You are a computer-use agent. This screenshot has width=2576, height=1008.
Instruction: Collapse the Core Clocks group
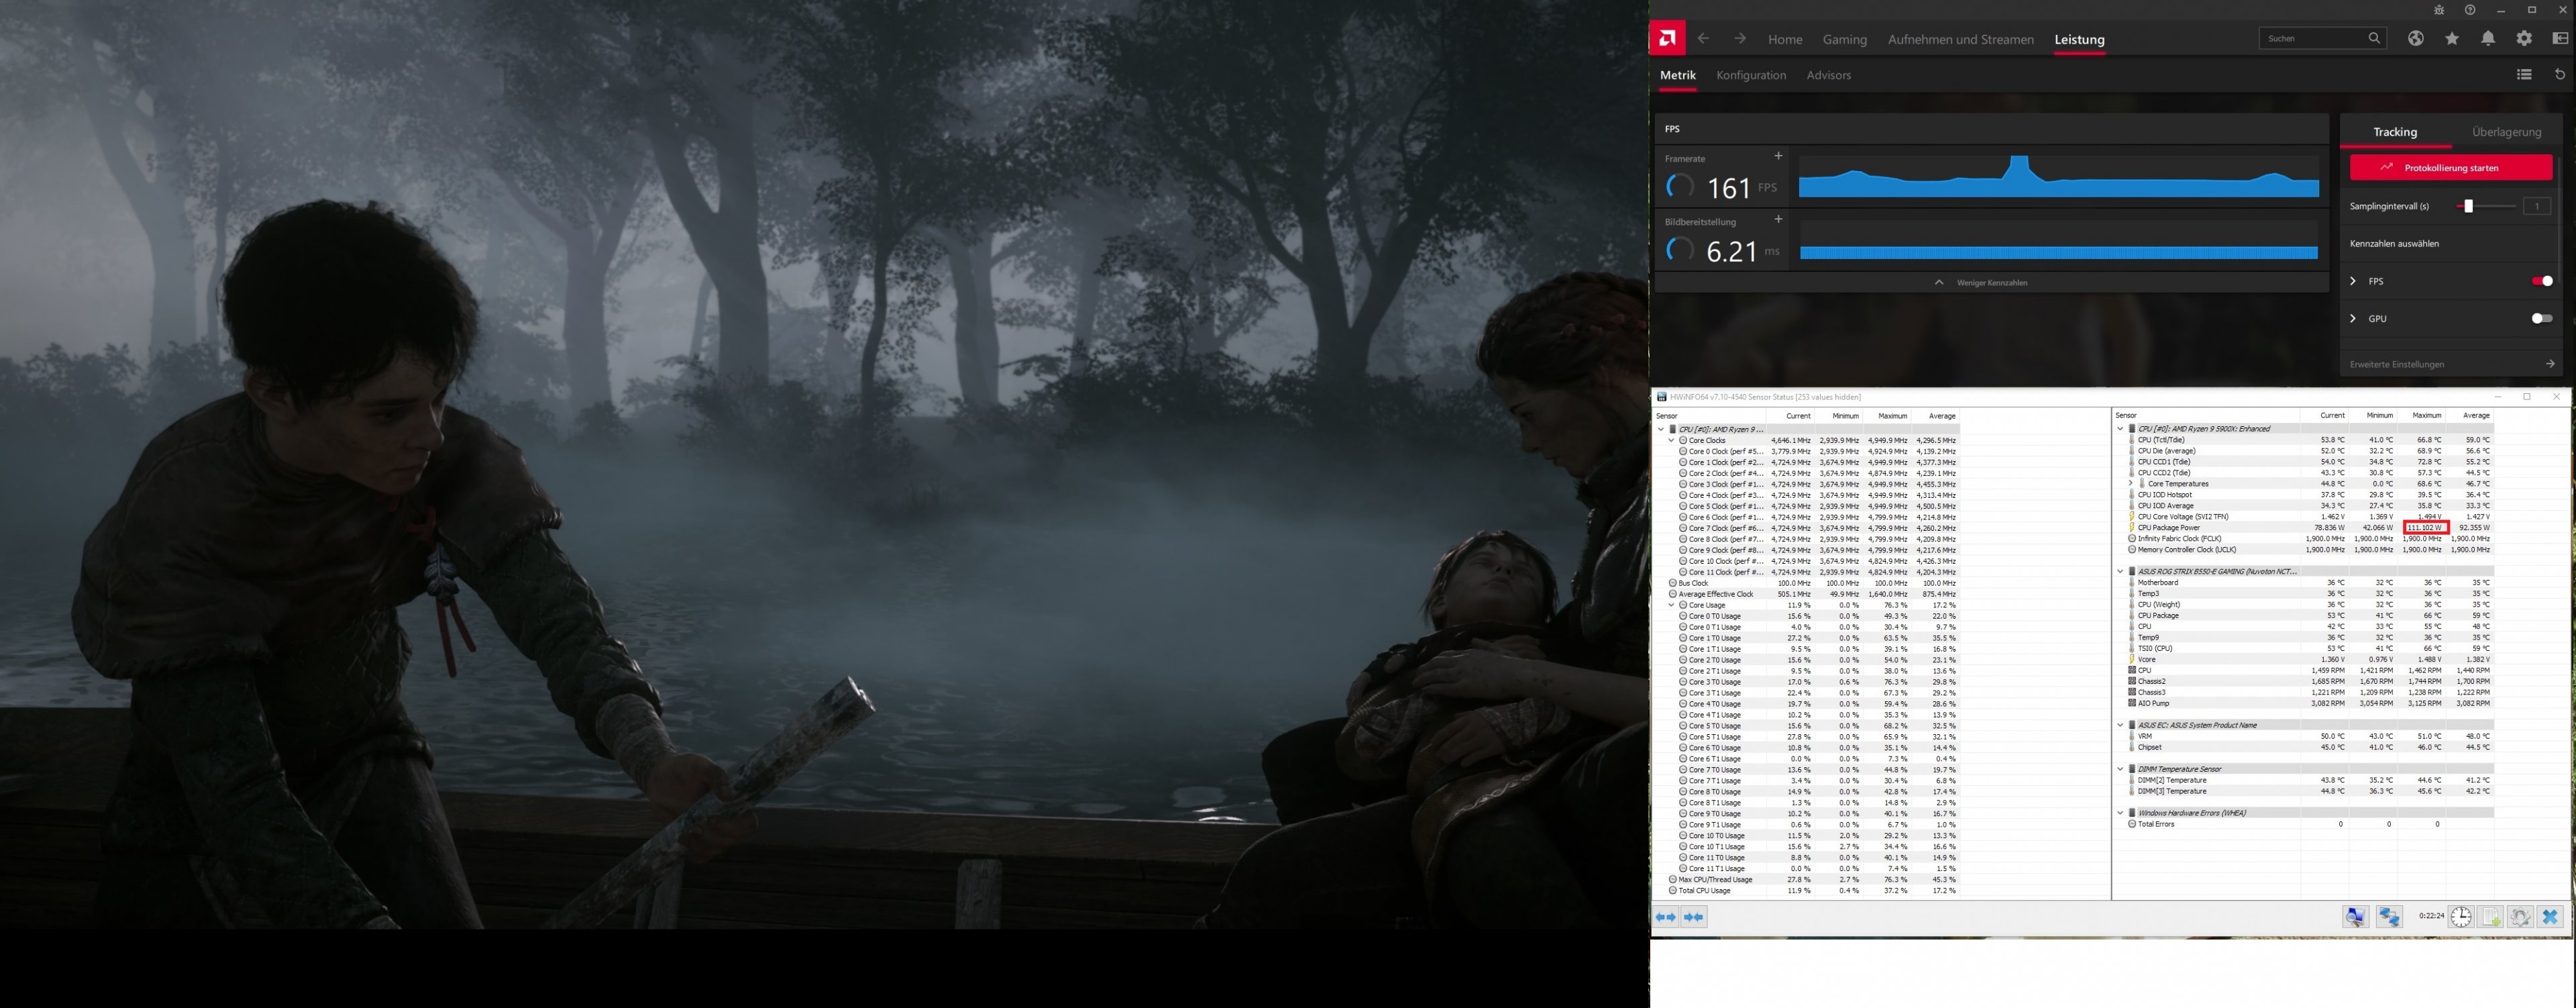(x=1671, y=440)
